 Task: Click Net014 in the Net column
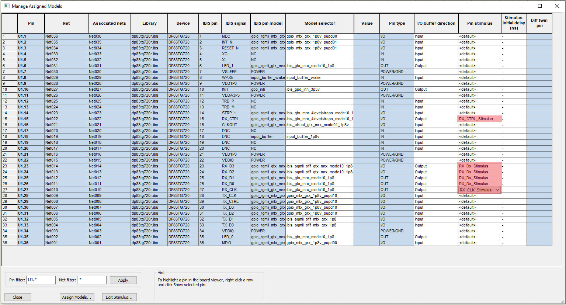coord(66,166)
